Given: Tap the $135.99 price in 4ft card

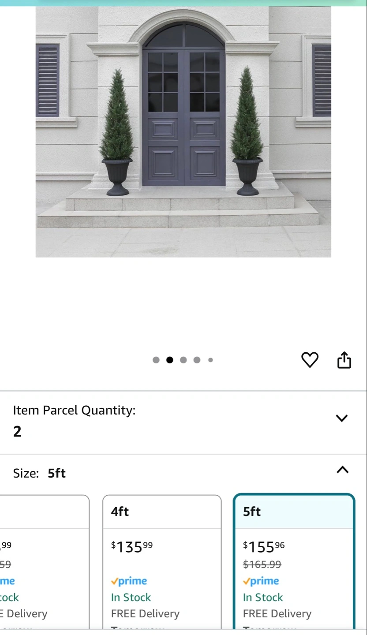Looking at the screenshot, I should click(x=132, y=547).
